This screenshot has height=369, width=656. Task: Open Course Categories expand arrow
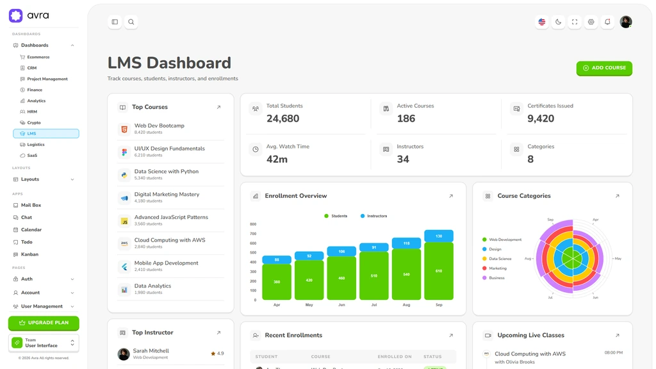[617, 196]
